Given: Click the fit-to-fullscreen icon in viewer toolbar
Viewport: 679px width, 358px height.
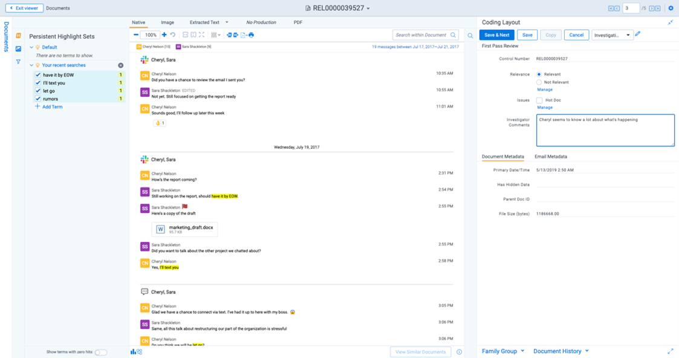Looking at the screenshot, I should [x=201, y=35].
